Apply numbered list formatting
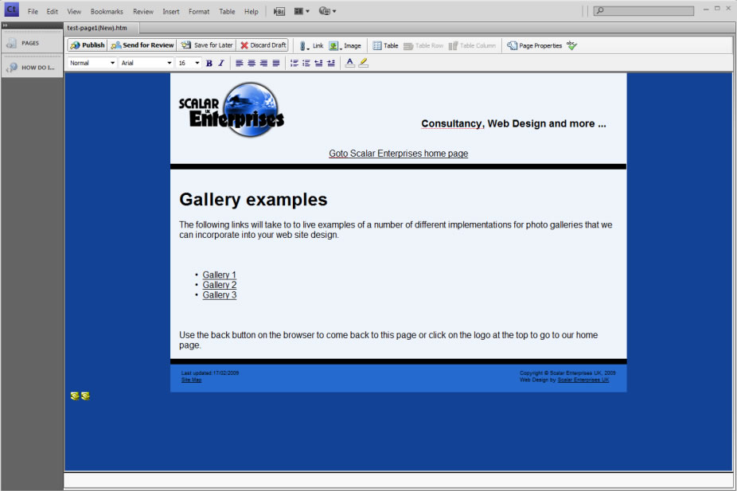The height and width of the screenshot is (491, 737). [294, 63]
